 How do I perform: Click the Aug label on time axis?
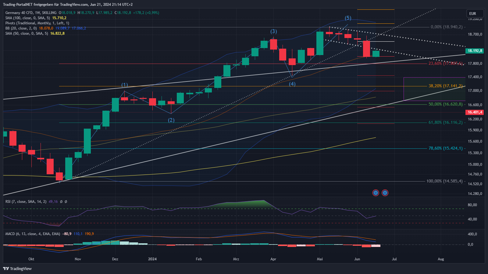(x=441, y=259)
